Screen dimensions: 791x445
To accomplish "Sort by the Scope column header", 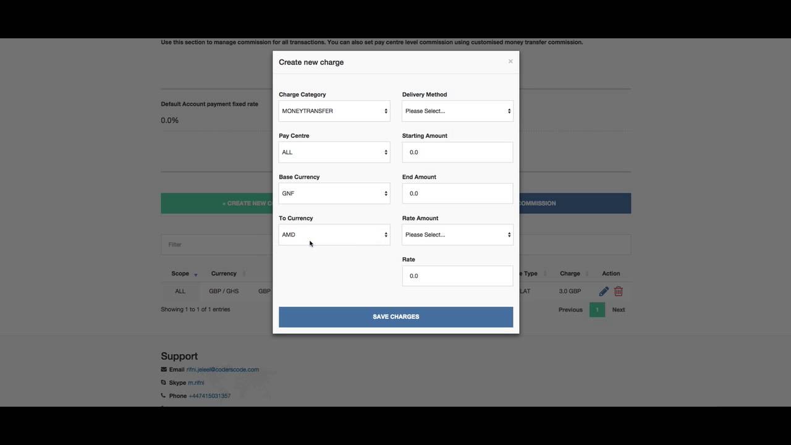I will 180,274.
